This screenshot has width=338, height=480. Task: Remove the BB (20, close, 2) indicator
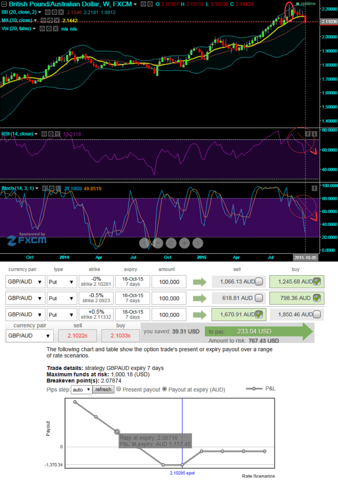point(61,12)
